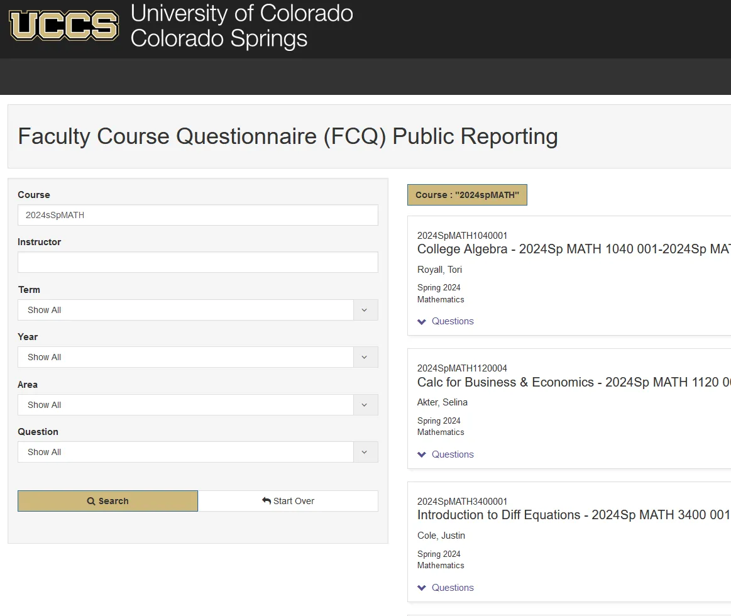Click the chevron beside Questions for Calc for Business

click(421, 454)
